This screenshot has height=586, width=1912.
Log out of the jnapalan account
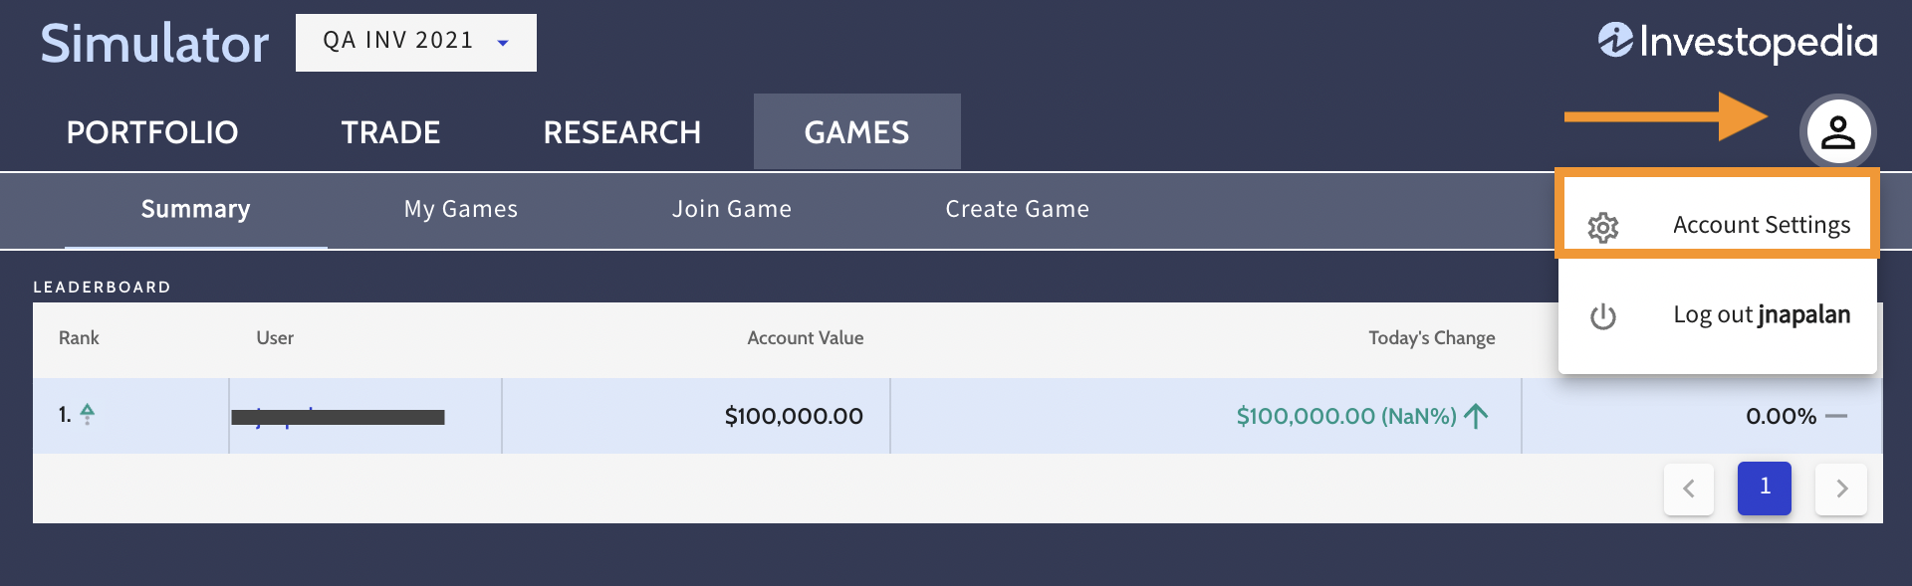[1761, 315]
